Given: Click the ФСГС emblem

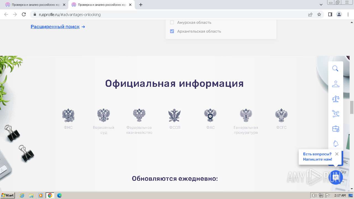Looking at the screenshot, I should point(281,115).
